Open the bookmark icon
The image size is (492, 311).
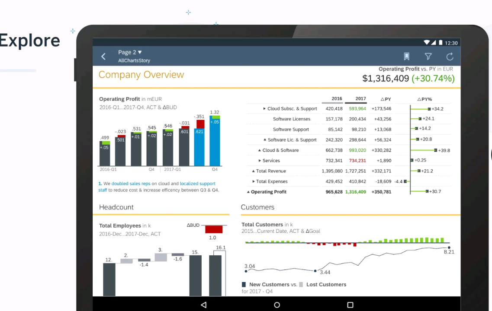407,57
